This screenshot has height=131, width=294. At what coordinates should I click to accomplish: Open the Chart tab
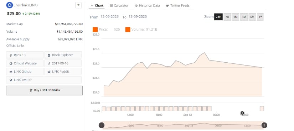tap(97, 6)
